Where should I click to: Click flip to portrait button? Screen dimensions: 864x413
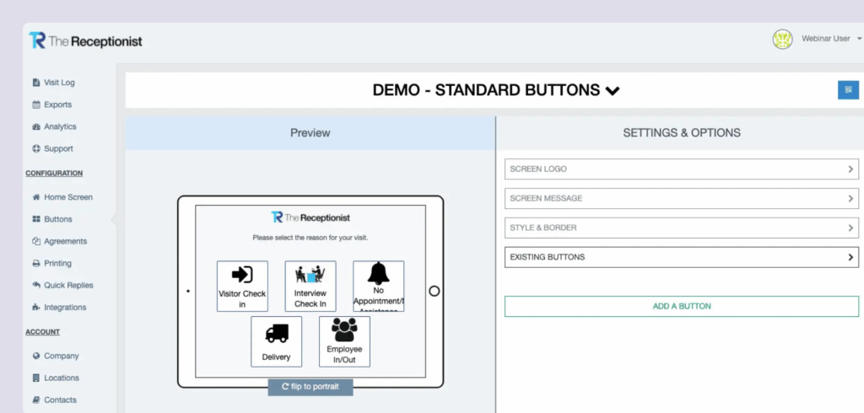click(310, 387)
